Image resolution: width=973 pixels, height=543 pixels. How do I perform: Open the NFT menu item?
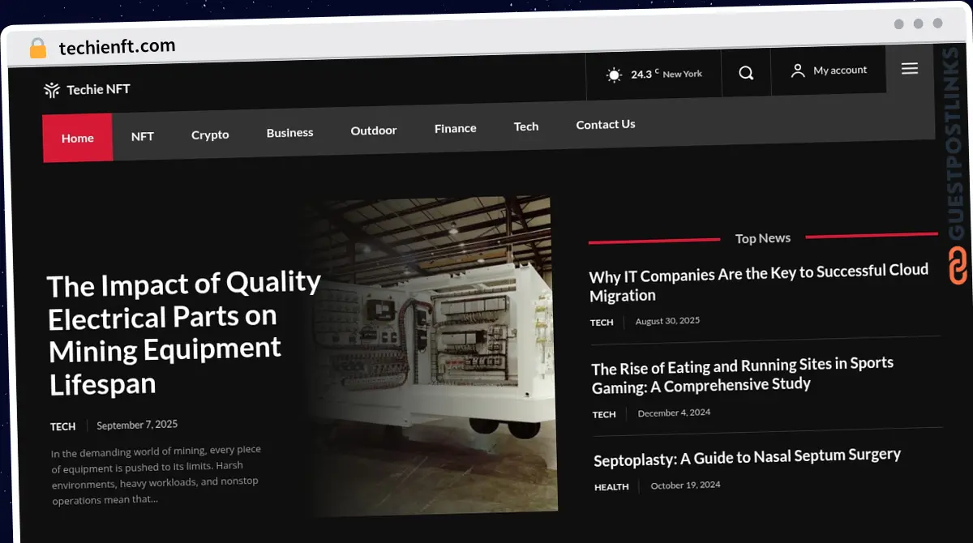pos(143,136)
